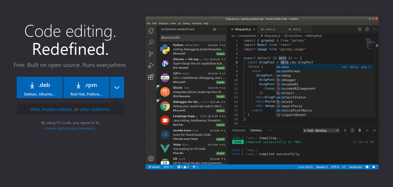
Task: Click the master branch status bar item
Action: click(154, 167)
